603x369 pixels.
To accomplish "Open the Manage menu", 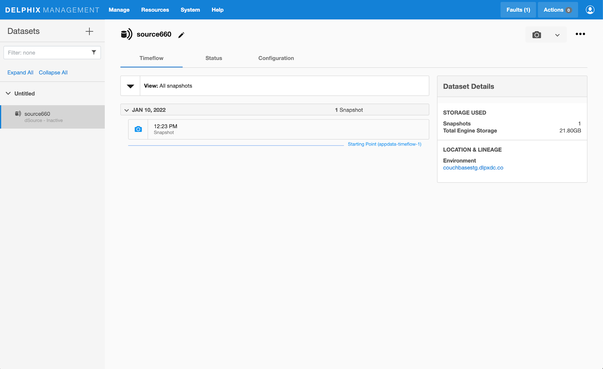I will [119, 10].
